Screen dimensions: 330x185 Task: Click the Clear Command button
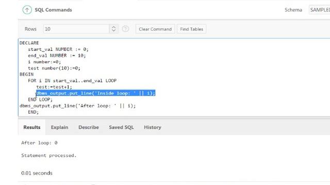click(155, 29)
